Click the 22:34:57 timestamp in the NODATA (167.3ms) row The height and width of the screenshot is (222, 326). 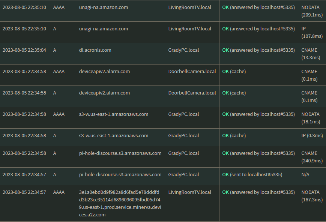(x=24, y=192)
